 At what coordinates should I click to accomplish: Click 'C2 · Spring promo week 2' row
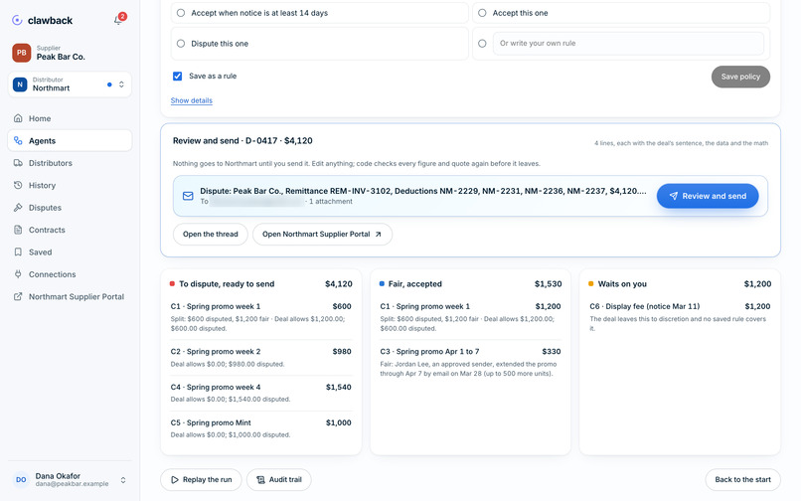(261, 357)
